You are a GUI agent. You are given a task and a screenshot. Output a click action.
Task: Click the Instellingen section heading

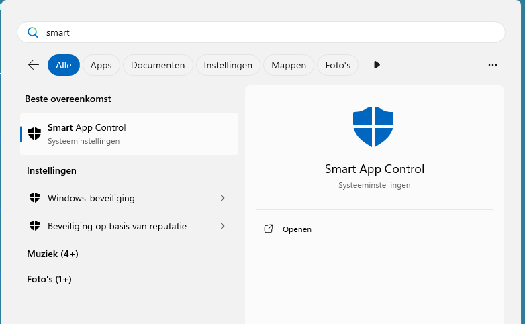(x=52, y=170)
